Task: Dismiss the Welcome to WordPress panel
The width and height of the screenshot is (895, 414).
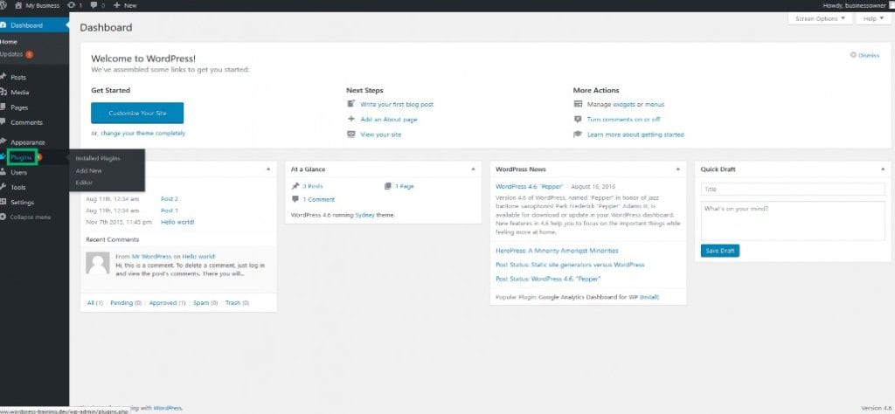Action: [864, 55]
